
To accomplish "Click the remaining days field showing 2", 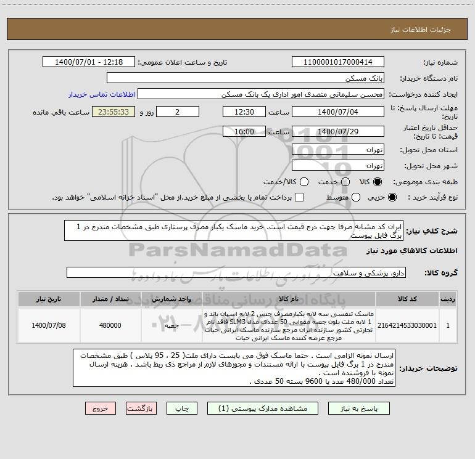I will click(178, 112).
